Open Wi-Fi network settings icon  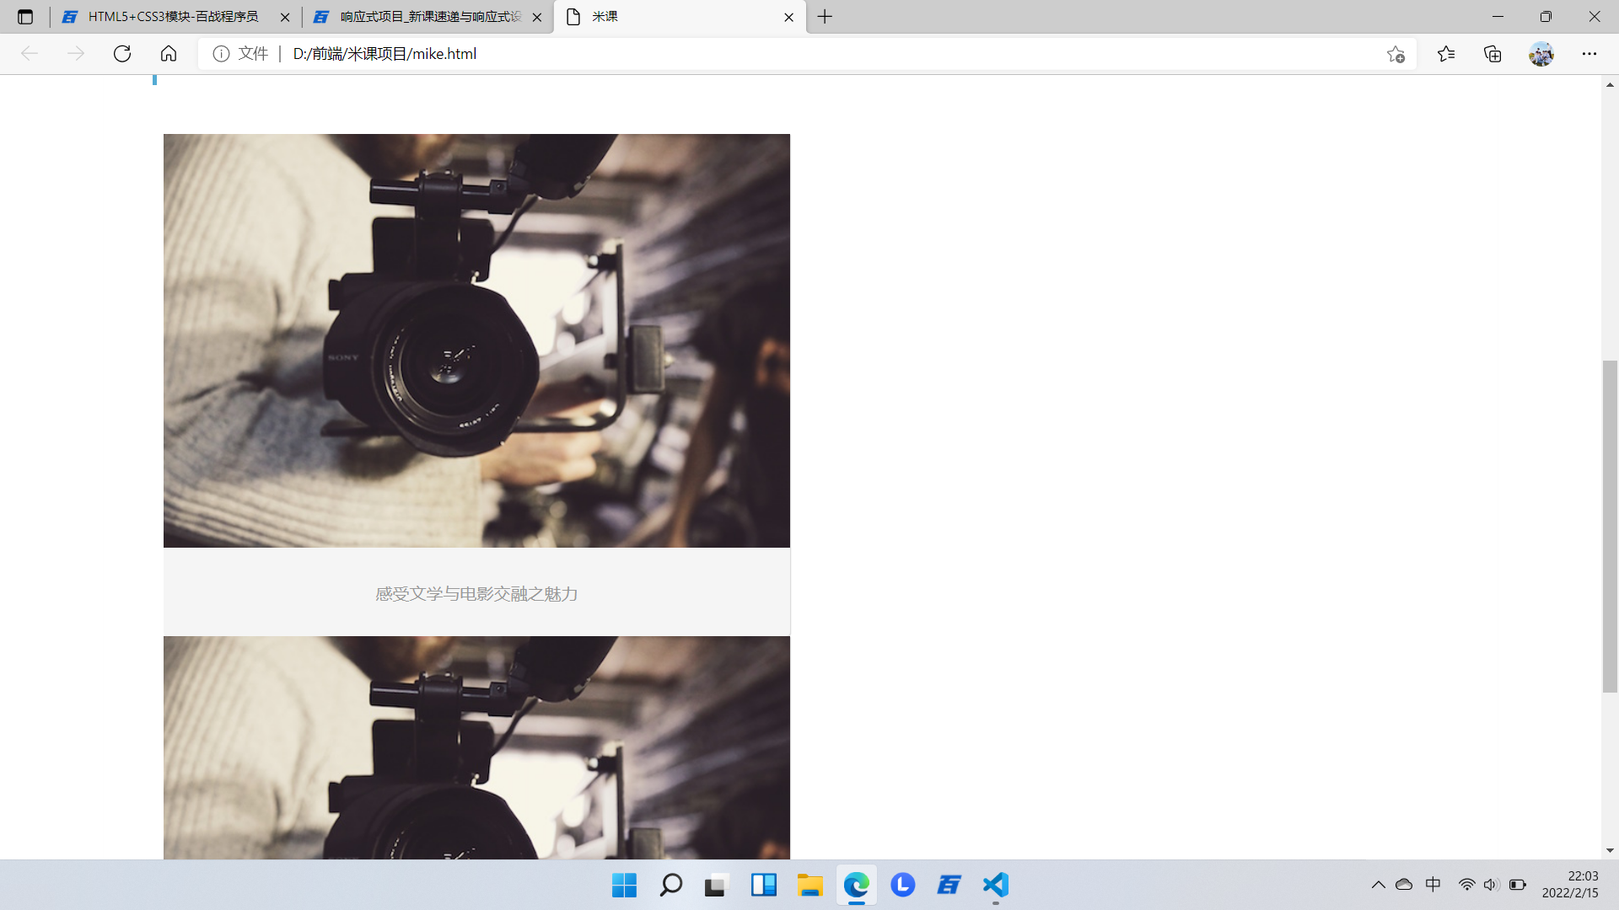click(1467, 885)
